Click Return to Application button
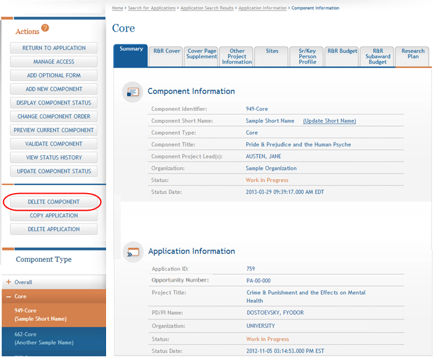Viewport: 437px width, 363px height. coord(54,48)
